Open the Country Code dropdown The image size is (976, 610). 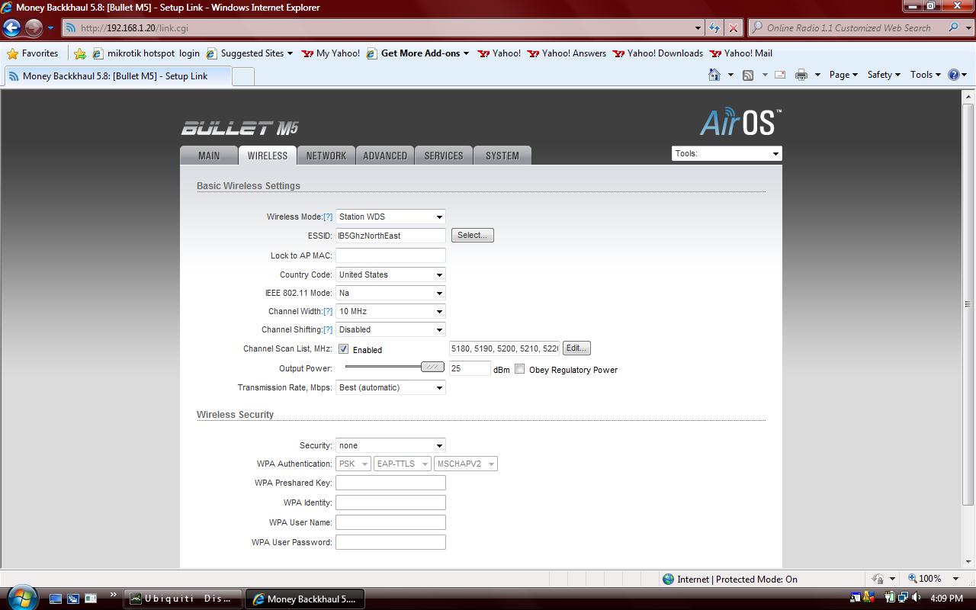click(390, 274)
